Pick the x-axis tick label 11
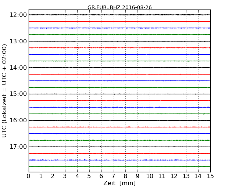 (162, 176)
